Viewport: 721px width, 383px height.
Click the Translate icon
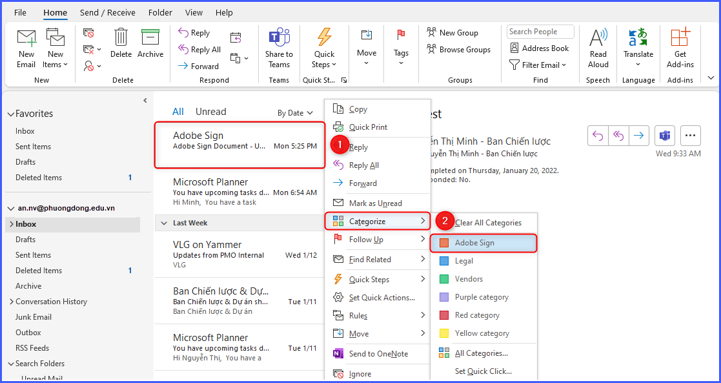point(638,37)
